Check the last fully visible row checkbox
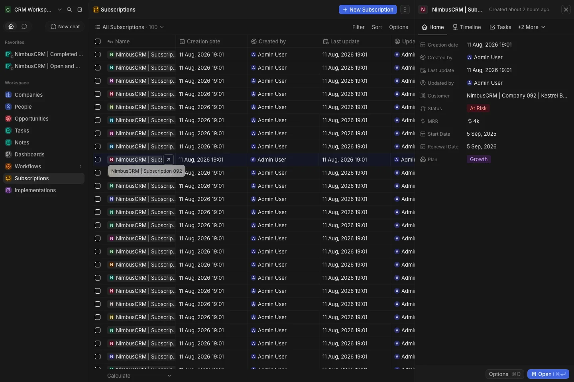 98,357
